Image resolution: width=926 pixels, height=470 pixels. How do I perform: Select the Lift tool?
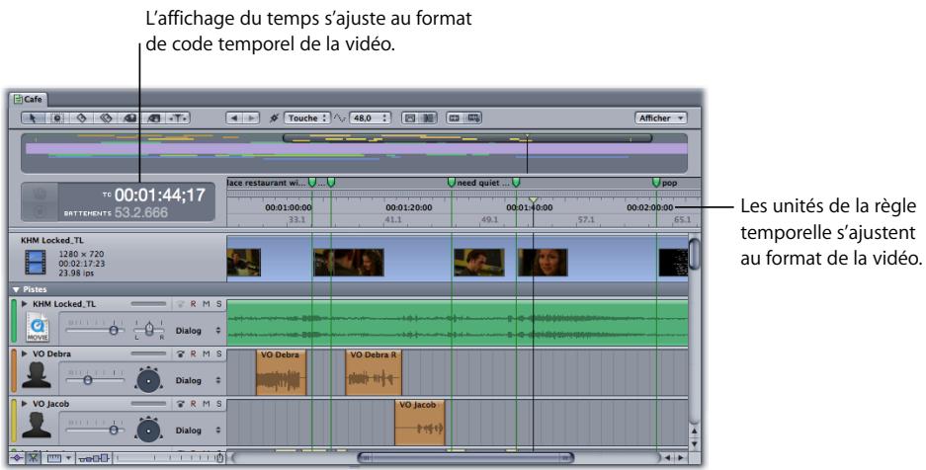tap(129, 117)
